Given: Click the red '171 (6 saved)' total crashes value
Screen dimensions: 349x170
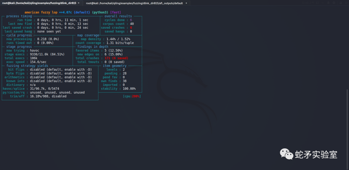Looking at the screenshot, I should 116,58.
